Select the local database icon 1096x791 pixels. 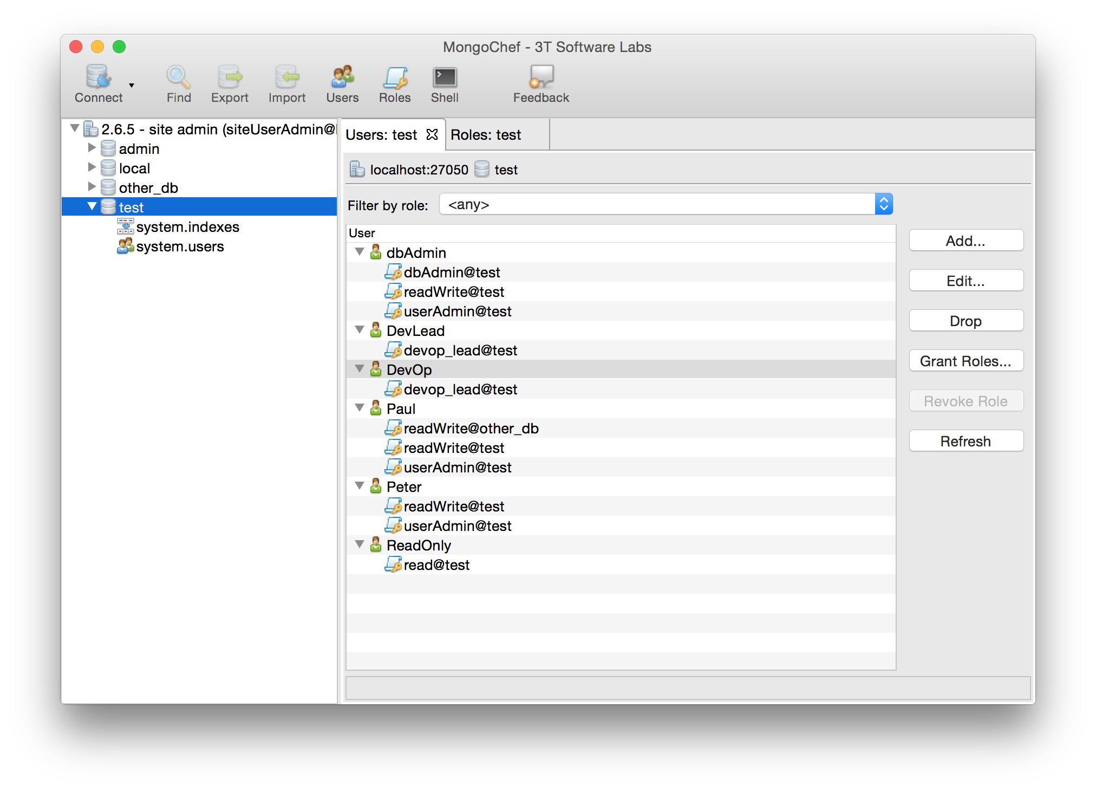point(108,168)
